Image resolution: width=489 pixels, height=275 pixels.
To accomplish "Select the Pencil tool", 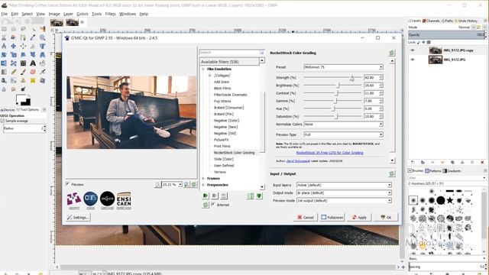I will coord(14,72).
